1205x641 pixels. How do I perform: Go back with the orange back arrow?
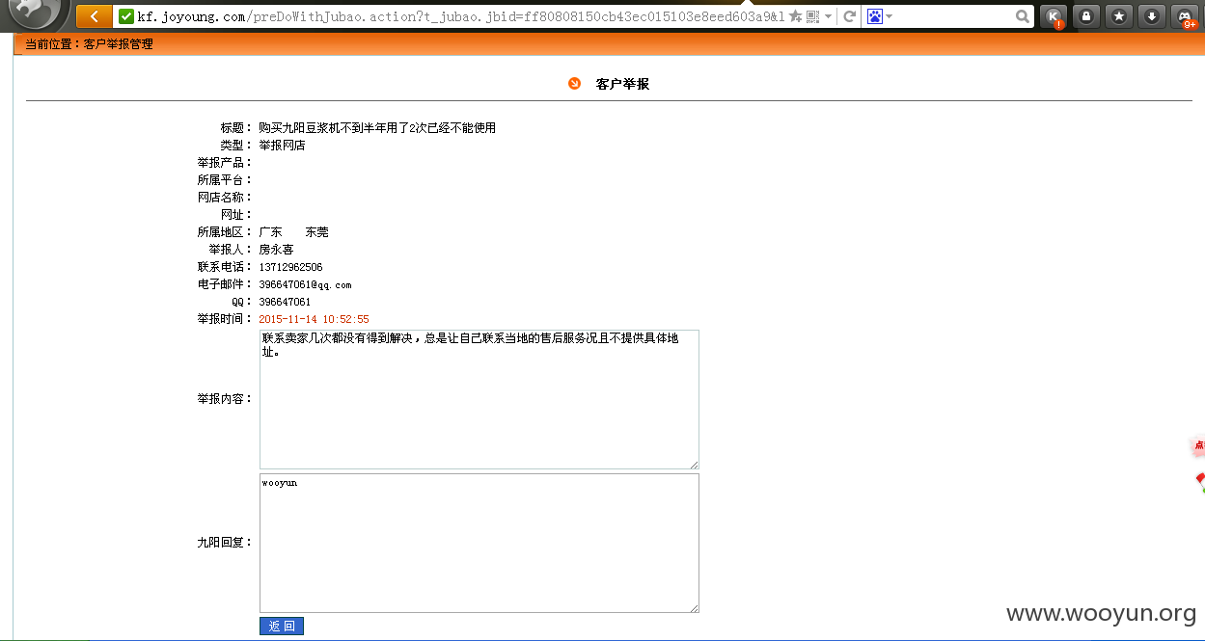tap(94, 16)
